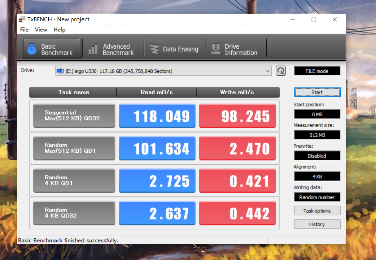Image resolution: width=376 pixels, height=260 pixels.
Task: Switch to the Advanced Benchmark tab
Action: tap(113, 49)
